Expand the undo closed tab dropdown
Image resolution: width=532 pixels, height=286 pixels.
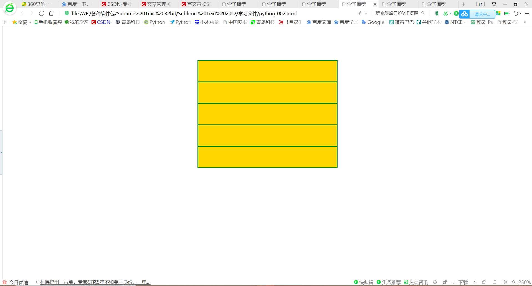click(x=520, y=13)
